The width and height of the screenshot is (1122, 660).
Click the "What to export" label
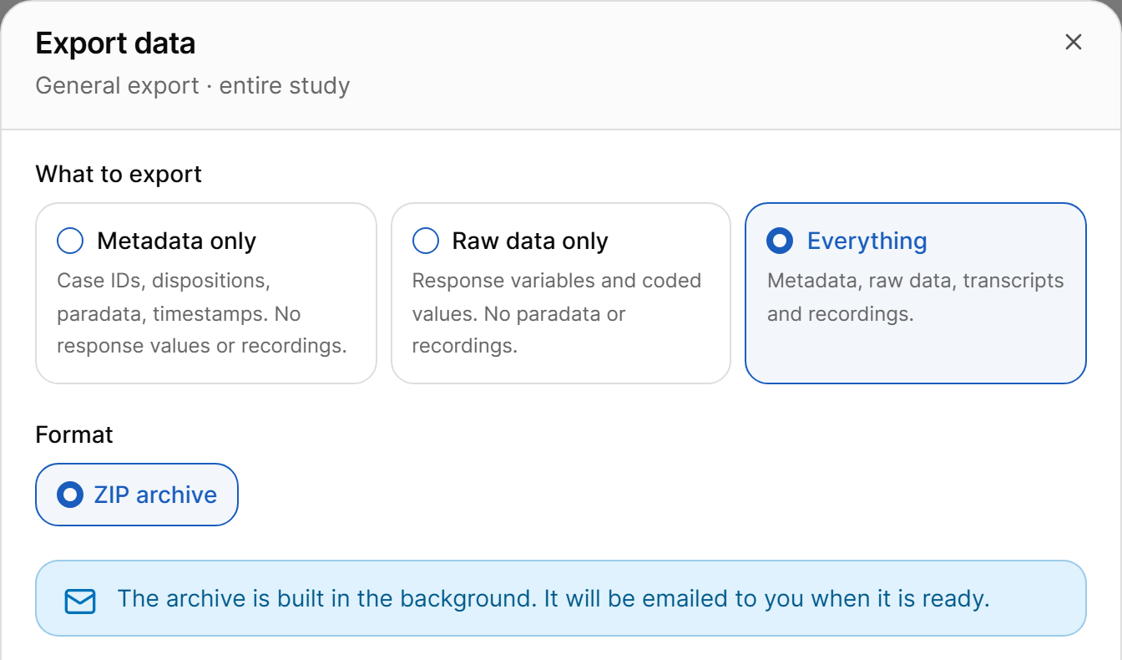click(x=119, y=175)
